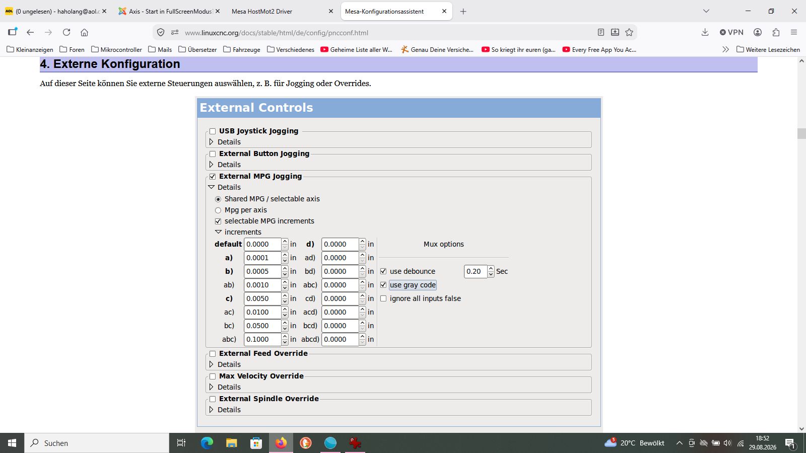This screenshot has height=453, width=806.
Task: Open the VPN panel
Action: click(x=731, y=32)
